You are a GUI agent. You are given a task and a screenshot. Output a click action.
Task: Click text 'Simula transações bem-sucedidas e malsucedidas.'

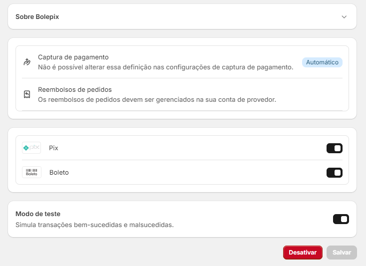(94, 225)
